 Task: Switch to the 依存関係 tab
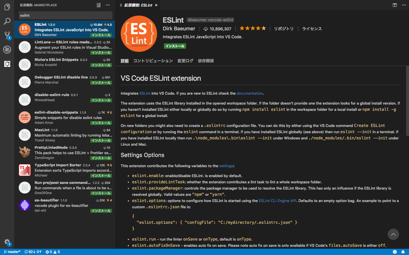pyautogui.click(x=206, y=61)
